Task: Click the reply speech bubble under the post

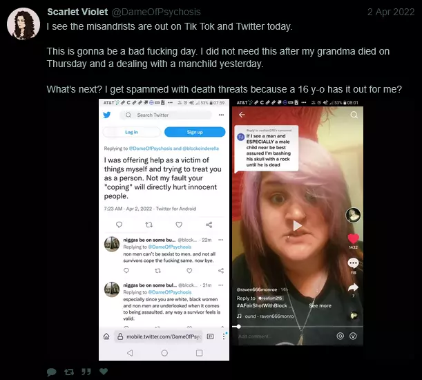Action: (51, 372)
